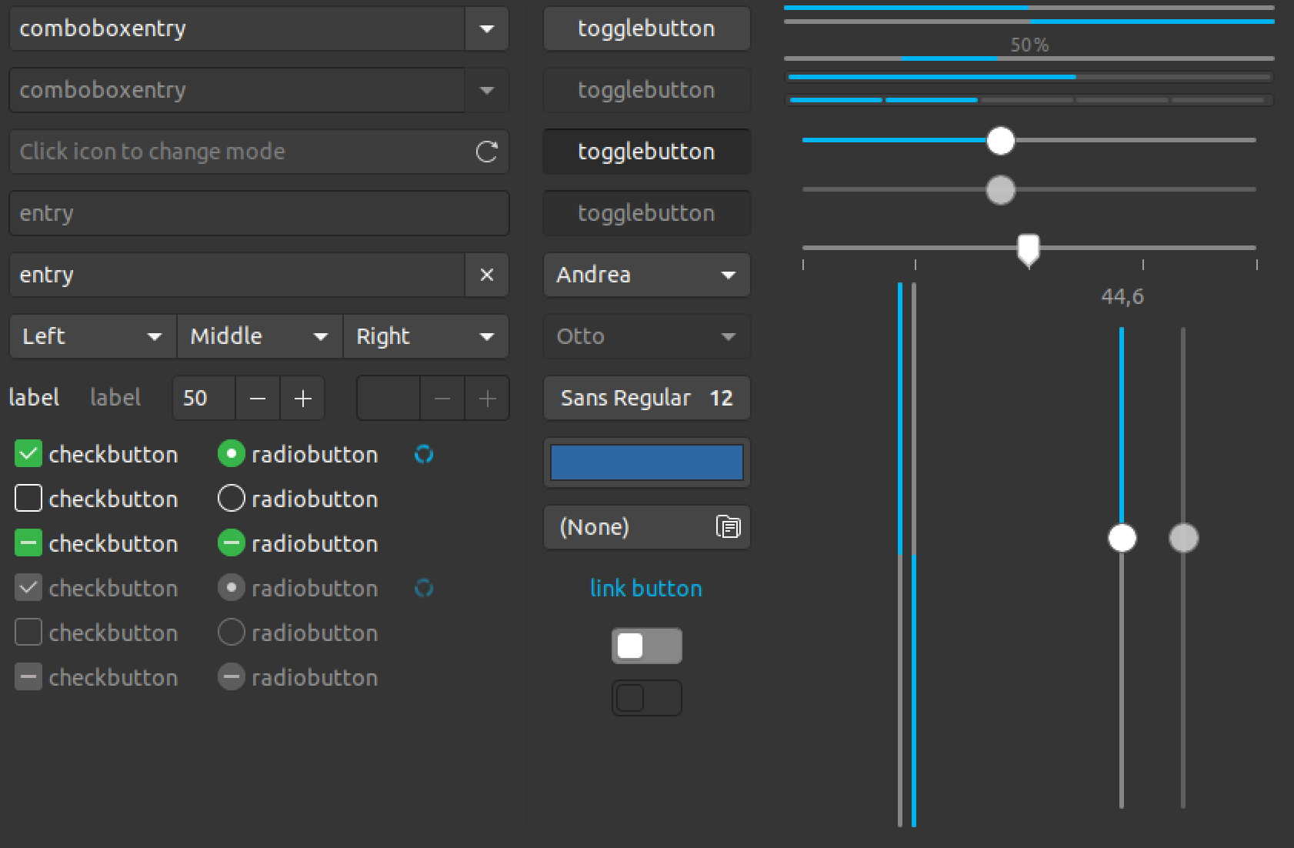Click the empty placeholder entry field
Viewport: 1294px width, 848px height.
(259, 213)
